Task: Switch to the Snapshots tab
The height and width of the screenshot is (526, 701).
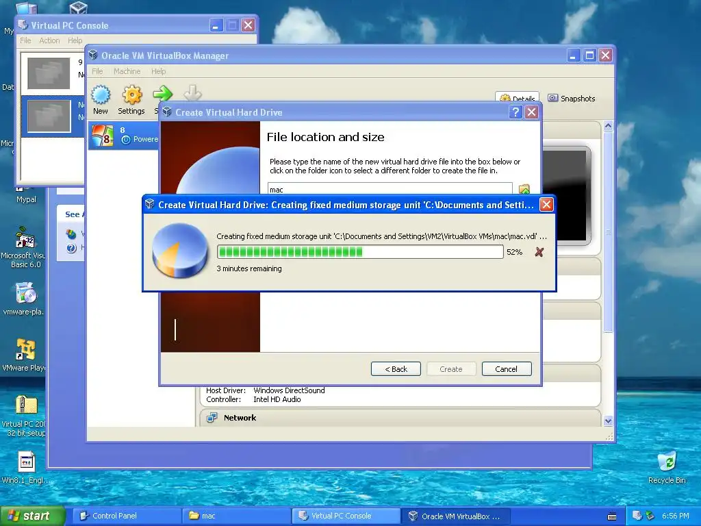Action: pos(572,99)
